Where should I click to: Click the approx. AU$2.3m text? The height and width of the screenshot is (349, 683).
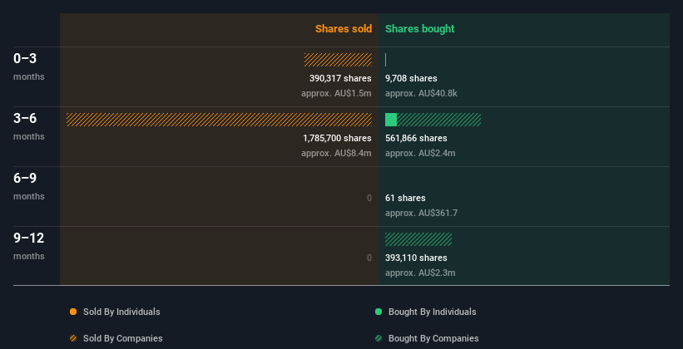coord(420,273)
